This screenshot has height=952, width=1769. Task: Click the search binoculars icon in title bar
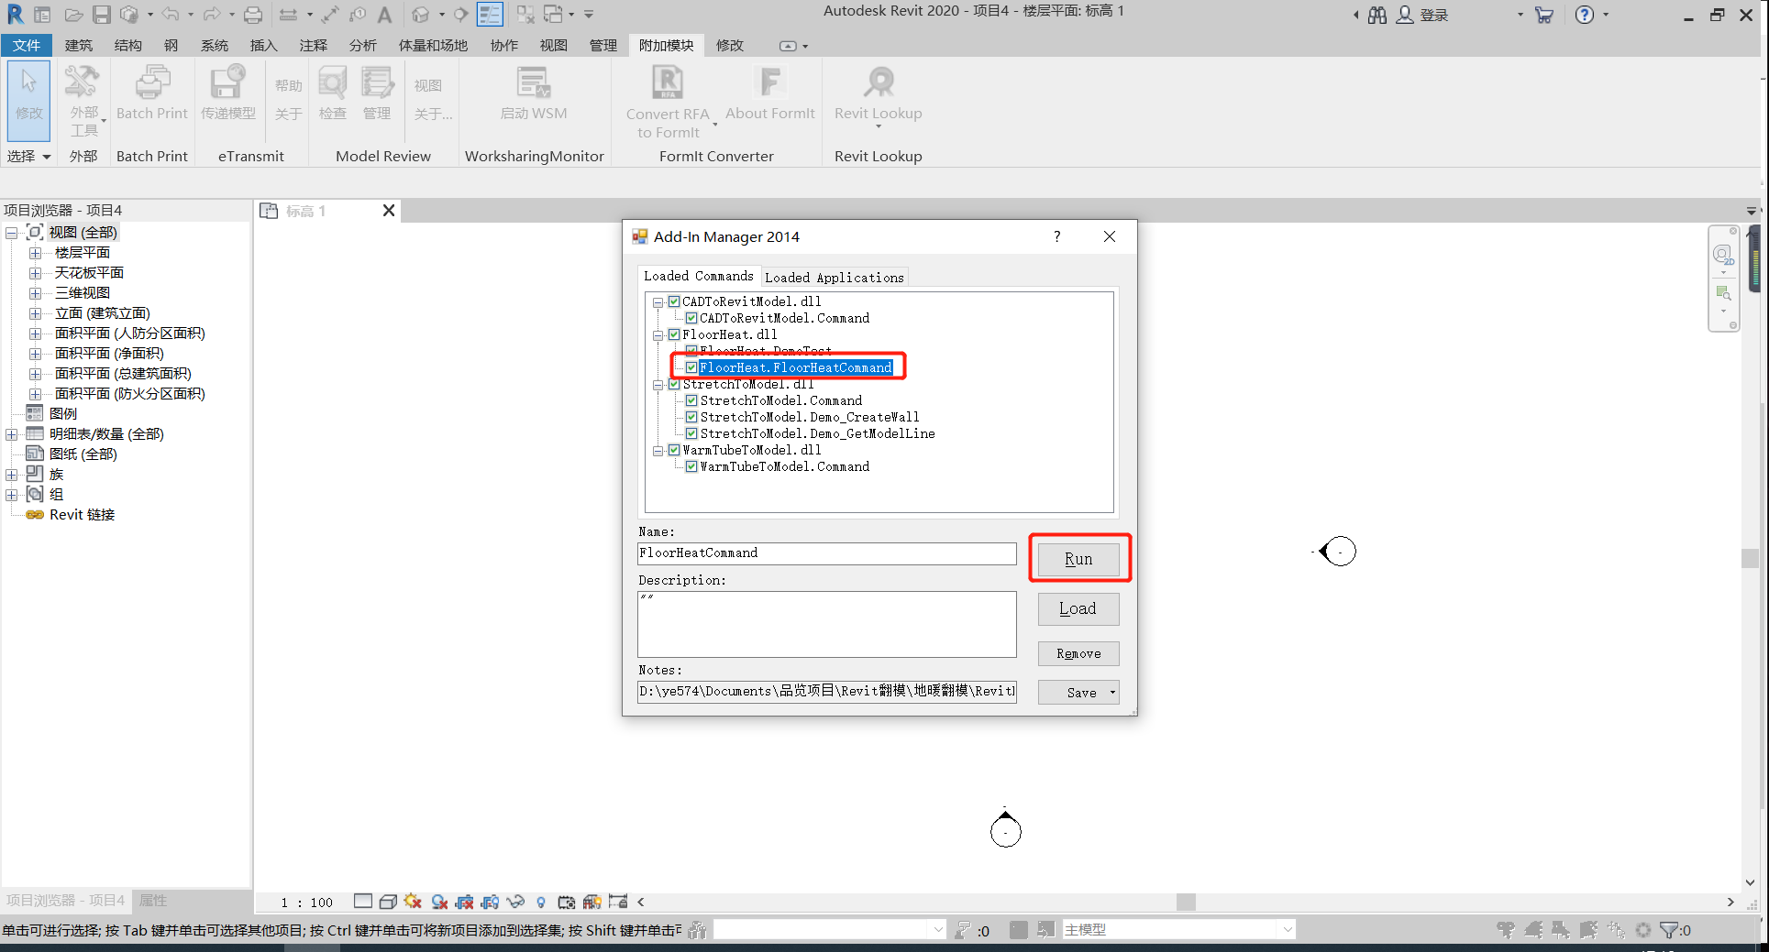point(1377,15)
